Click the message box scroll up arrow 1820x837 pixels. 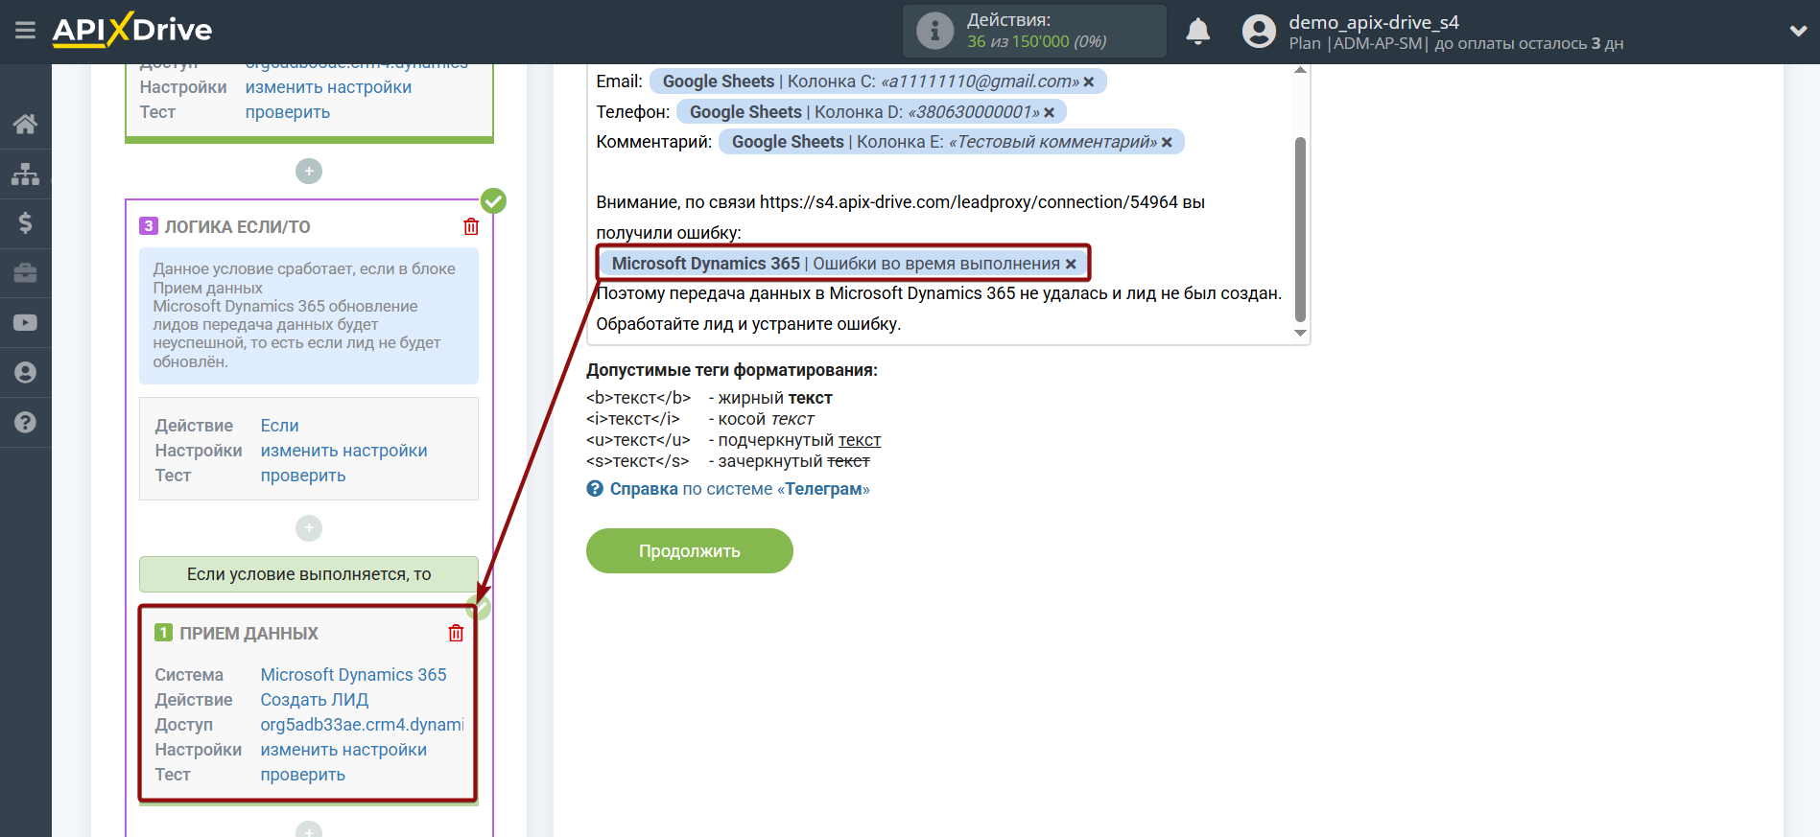pyautogui.click(x=1300, y=70)
